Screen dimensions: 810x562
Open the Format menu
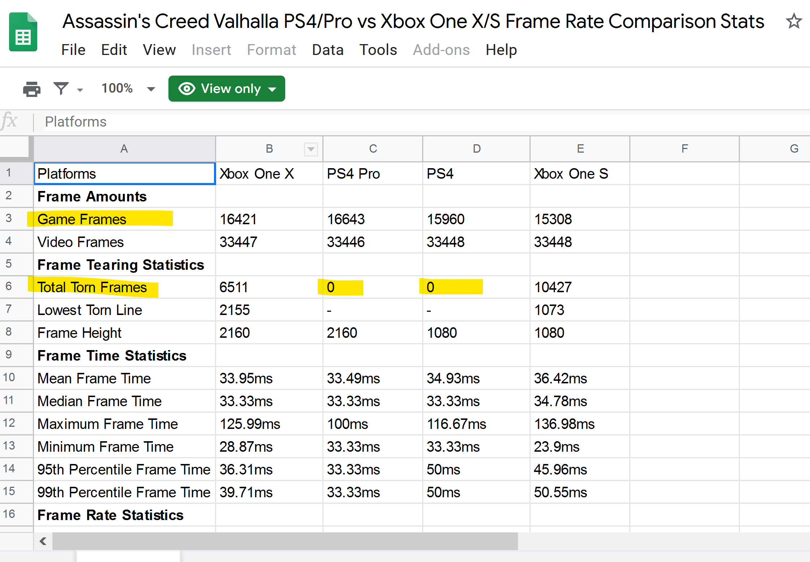[271, 50]
